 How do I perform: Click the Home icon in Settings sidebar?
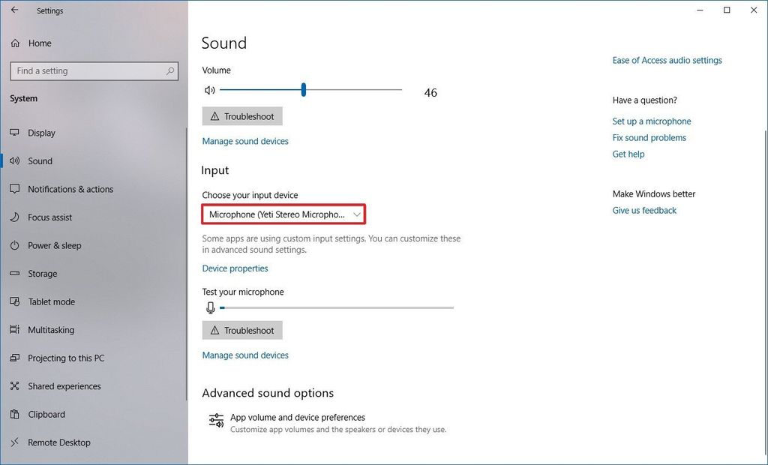(x=15, y=43)
